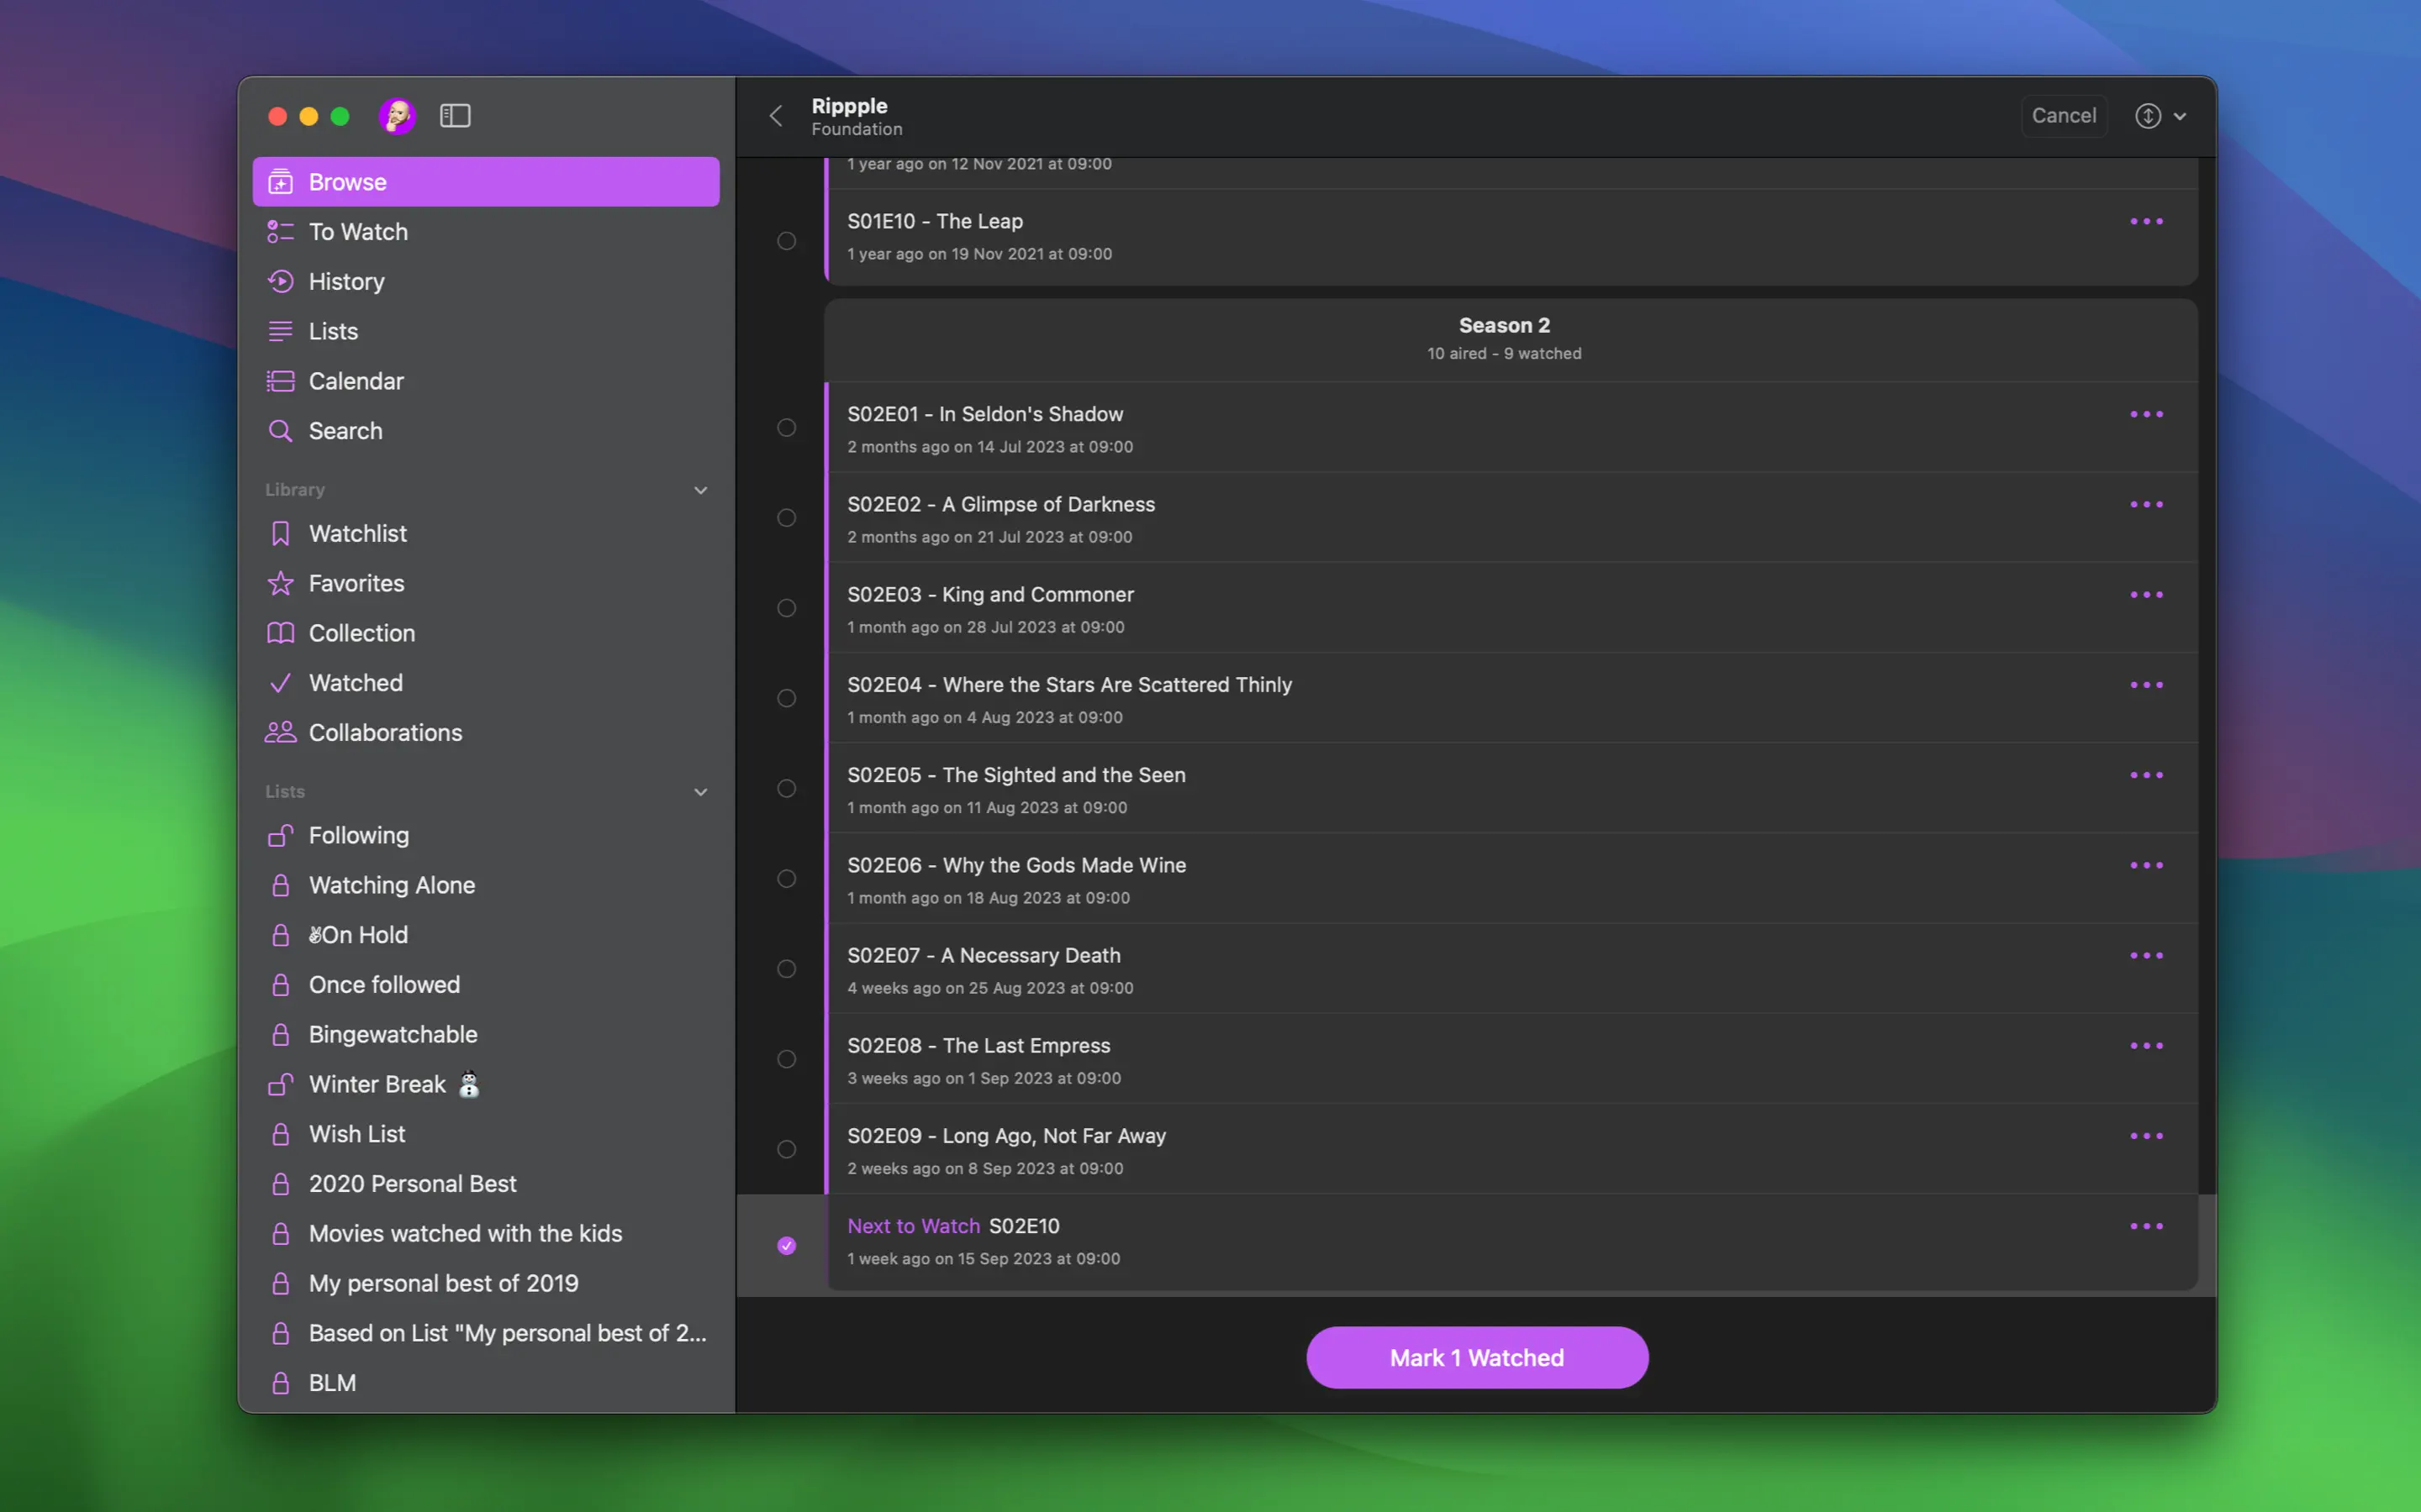Open the user avatar profile
2421x1512 pixels.
(397, 116)
